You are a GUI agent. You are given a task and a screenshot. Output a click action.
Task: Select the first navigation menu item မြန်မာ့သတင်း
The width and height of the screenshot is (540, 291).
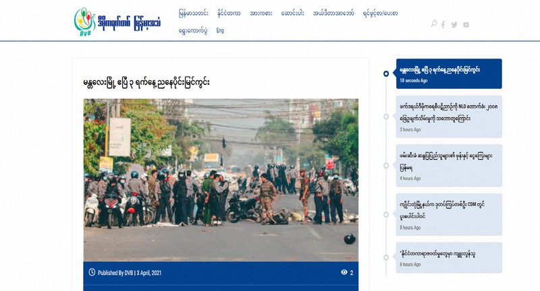pos(193,13)
